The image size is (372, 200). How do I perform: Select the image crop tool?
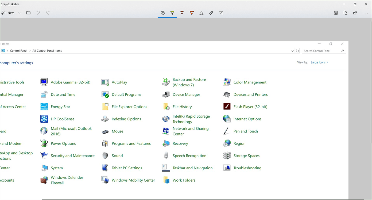(221, 13)
